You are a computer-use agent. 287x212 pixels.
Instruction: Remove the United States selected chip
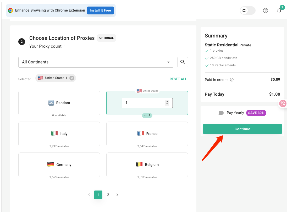tap(72, 78)
